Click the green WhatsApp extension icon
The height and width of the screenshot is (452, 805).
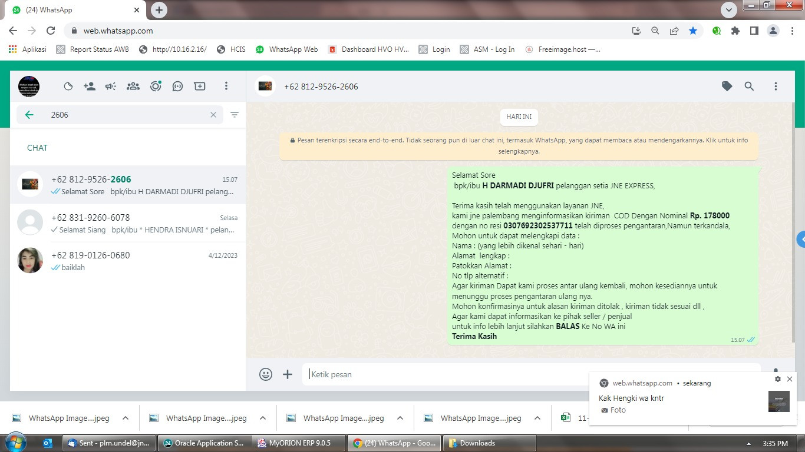[x=717, y=31]
